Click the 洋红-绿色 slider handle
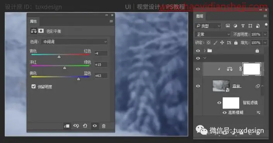The image size is (273, 143). (65, 68)
